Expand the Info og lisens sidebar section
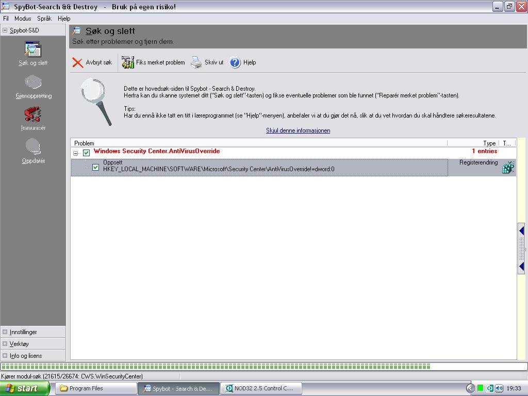 (5, 356)
